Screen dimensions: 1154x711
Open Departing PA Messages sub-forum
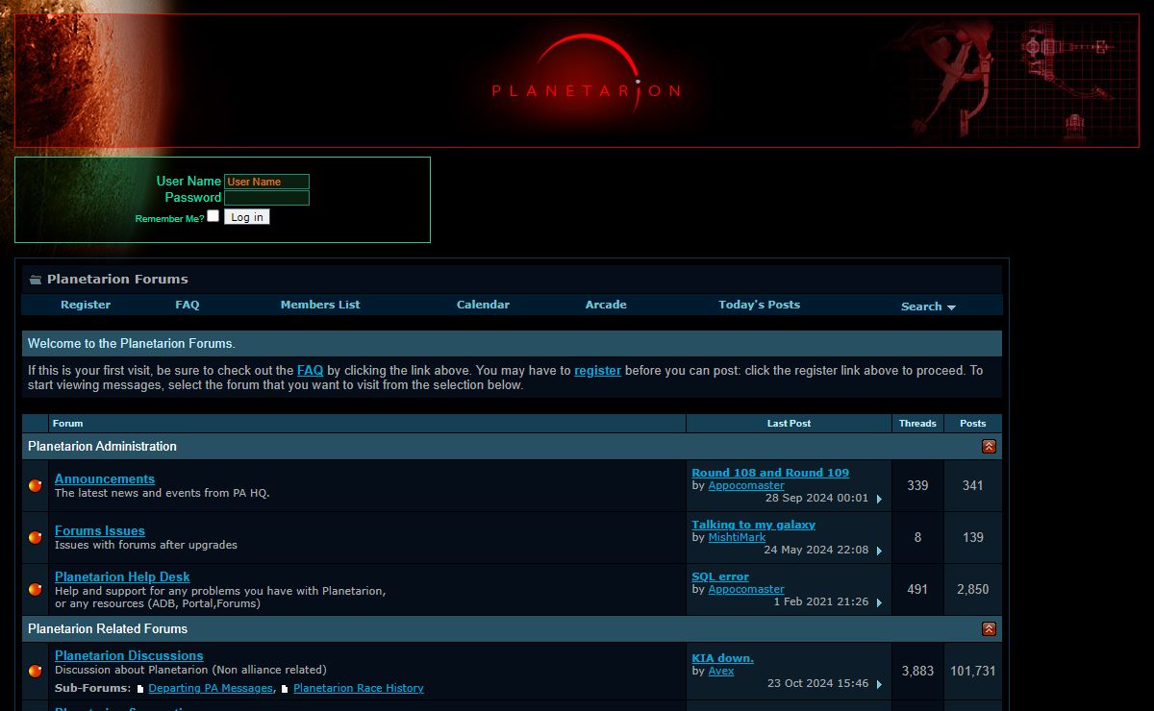[211, 688]
